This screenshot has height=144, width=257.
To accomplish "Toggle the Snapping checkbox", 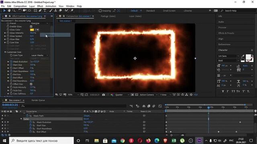I will tap(100, 11).
